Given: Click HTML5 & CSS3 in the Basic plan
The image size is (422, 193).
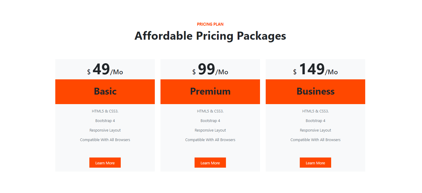Looking at the screenshot, I should pos(105,111).
